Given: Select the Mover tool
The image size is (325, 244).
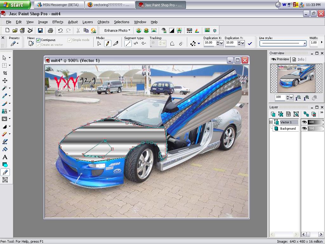Looking at the screenshot, I should pyautogui.click(x=5, y=81).
